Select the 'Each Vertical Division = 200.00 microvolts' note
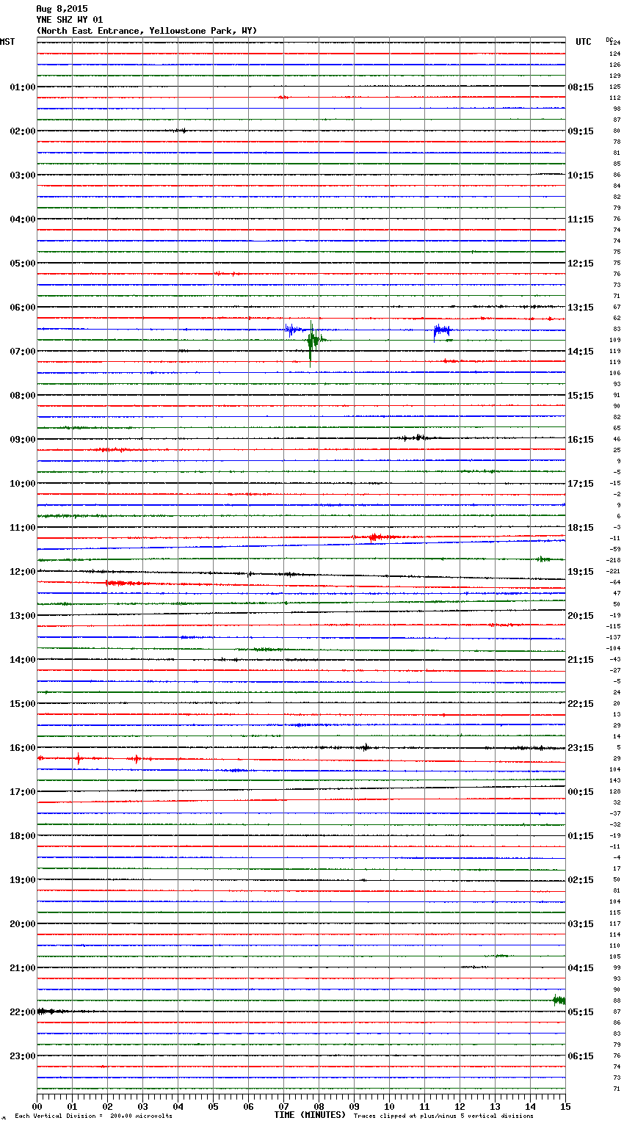The height and width of the screenshot is (1126, 624). tap(93, 1116)
